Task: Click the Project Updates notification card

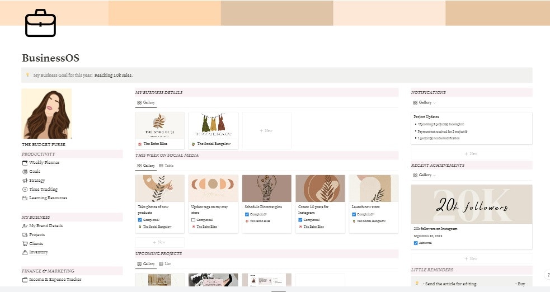Action: [472, 128]
